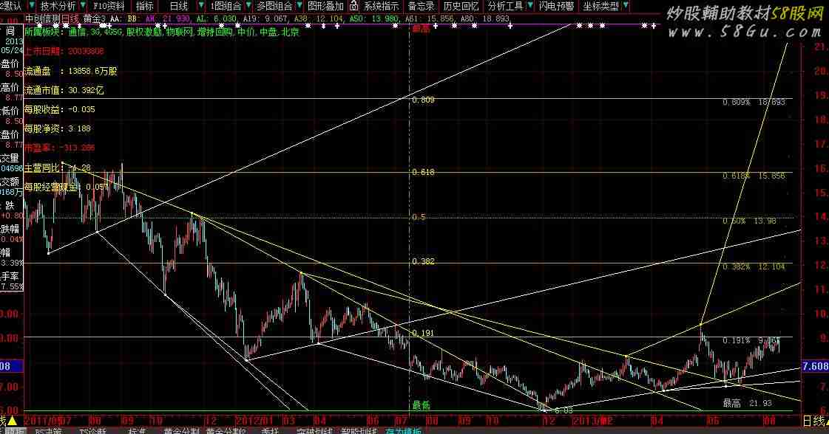Click the 0.809% 18.893 price label
Viewport: 829px width, 434px height.
click(754, 102)
